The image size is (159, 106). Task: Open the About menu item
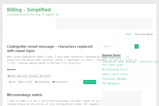[149, 34]
